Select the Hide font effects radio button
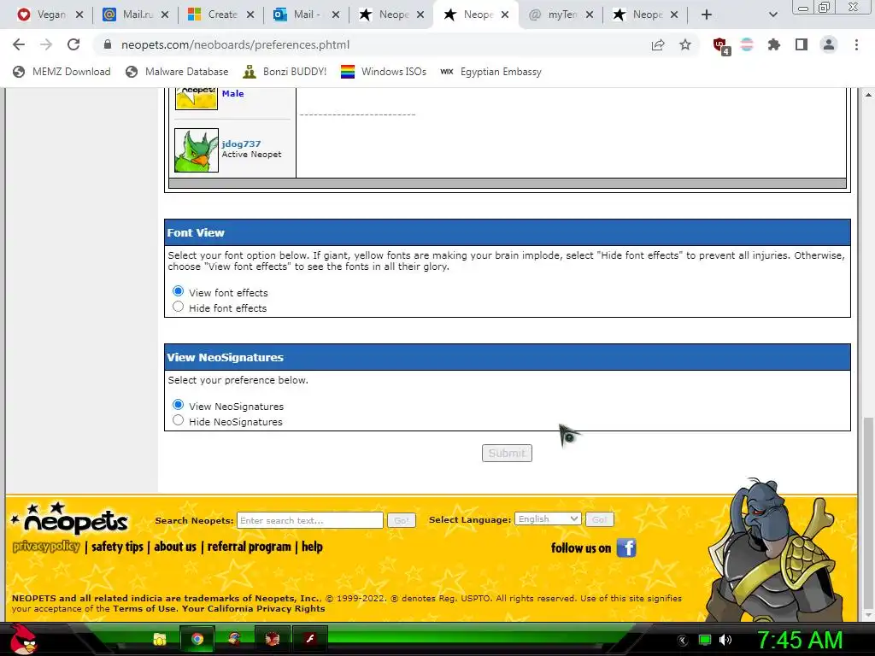 point(178,307)
